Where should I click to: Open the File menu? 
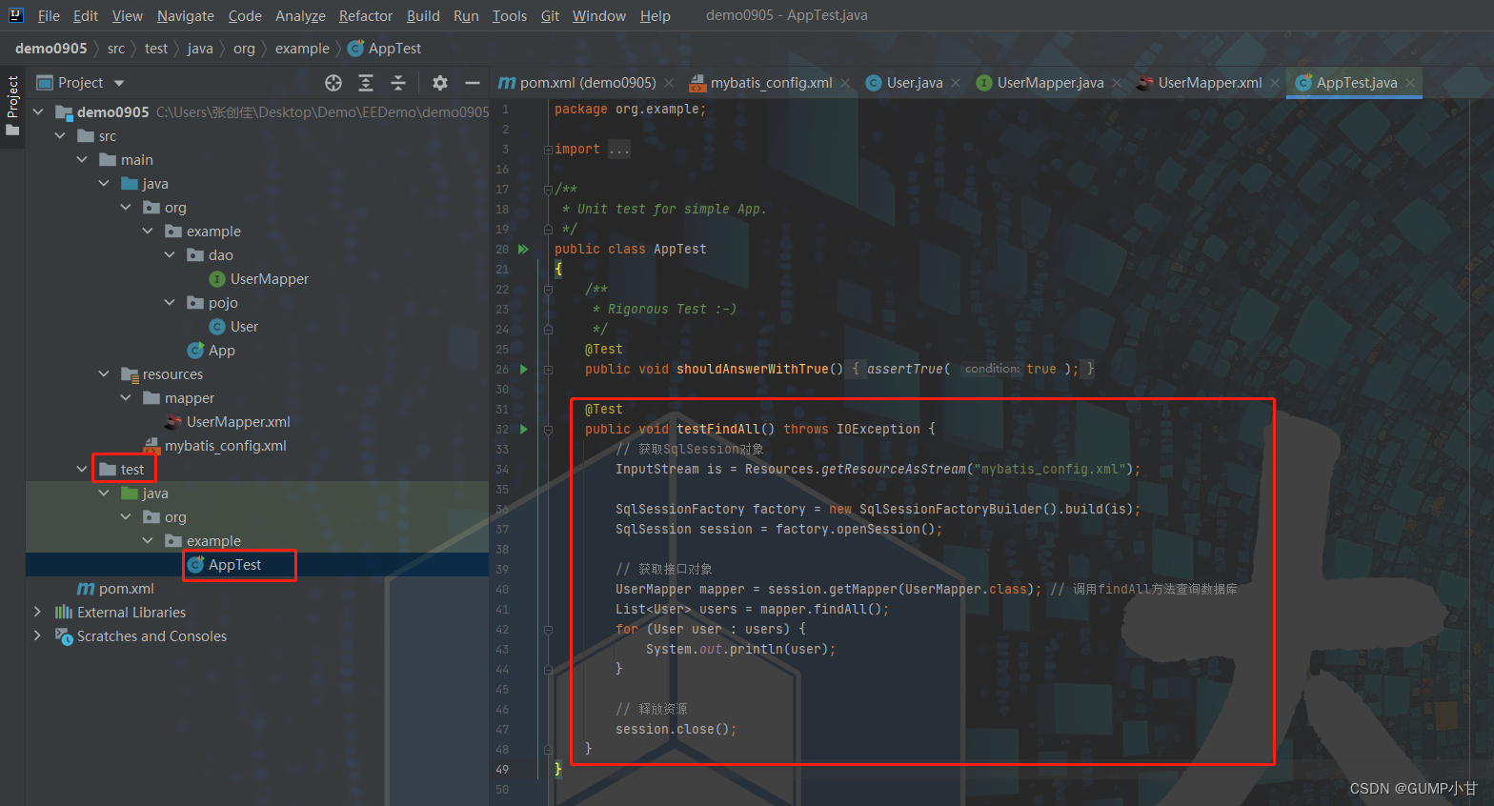coord(49,16)
